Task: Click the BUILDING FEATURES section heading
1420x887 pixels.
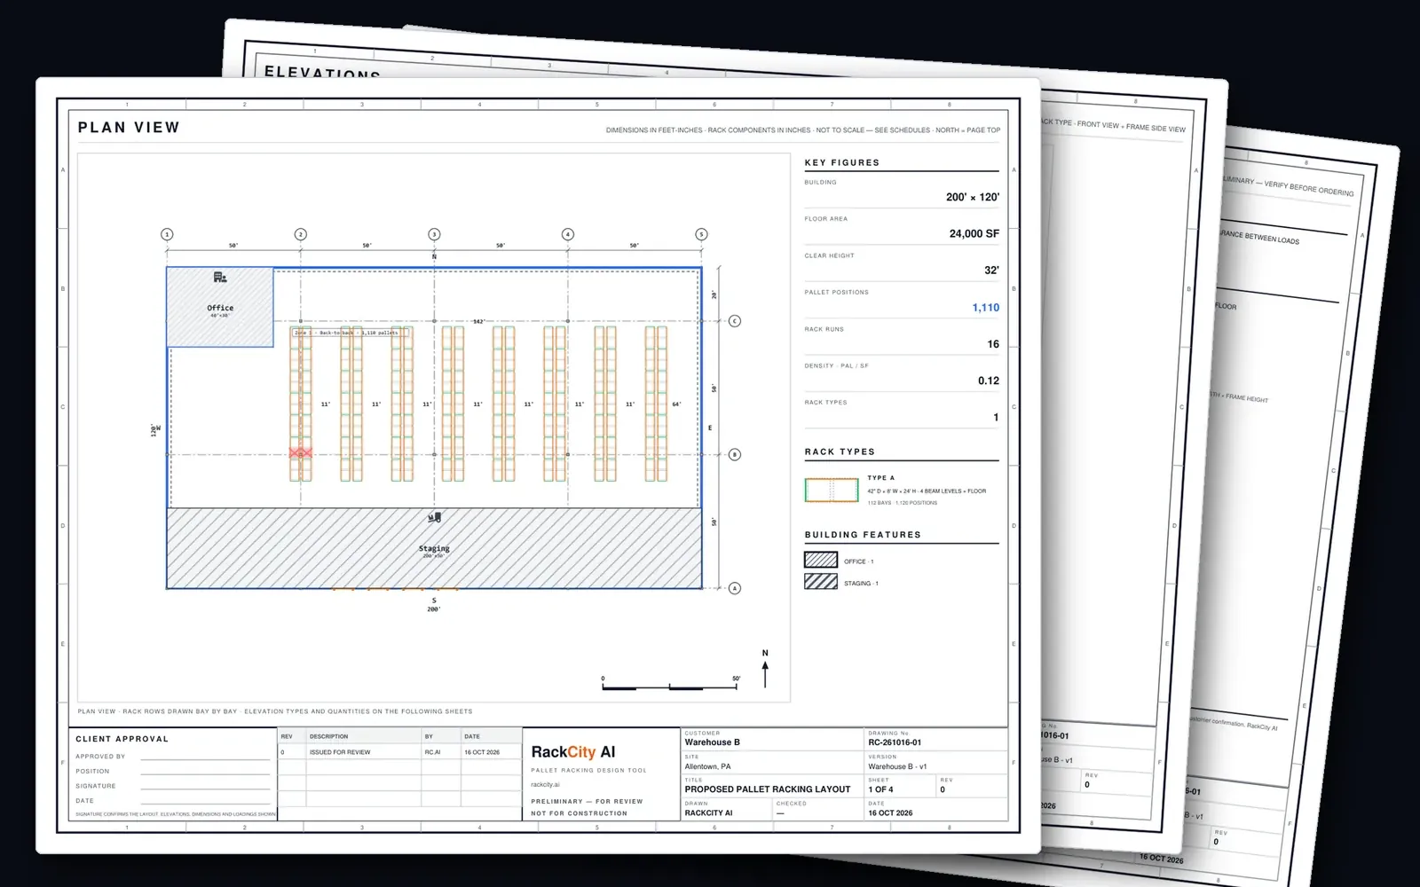Action: pos(863,535)
